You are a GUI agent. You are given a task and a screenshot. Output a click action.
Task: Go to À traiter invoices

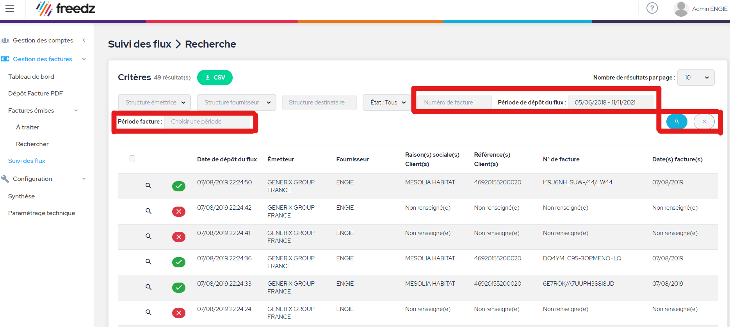(x=27, y=127)
